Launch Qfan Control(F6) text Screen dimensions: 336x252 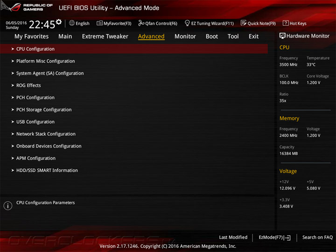tap(161, 23)
